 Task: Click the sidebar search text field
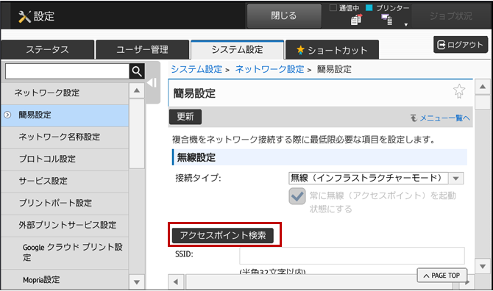tap(67, 71)
